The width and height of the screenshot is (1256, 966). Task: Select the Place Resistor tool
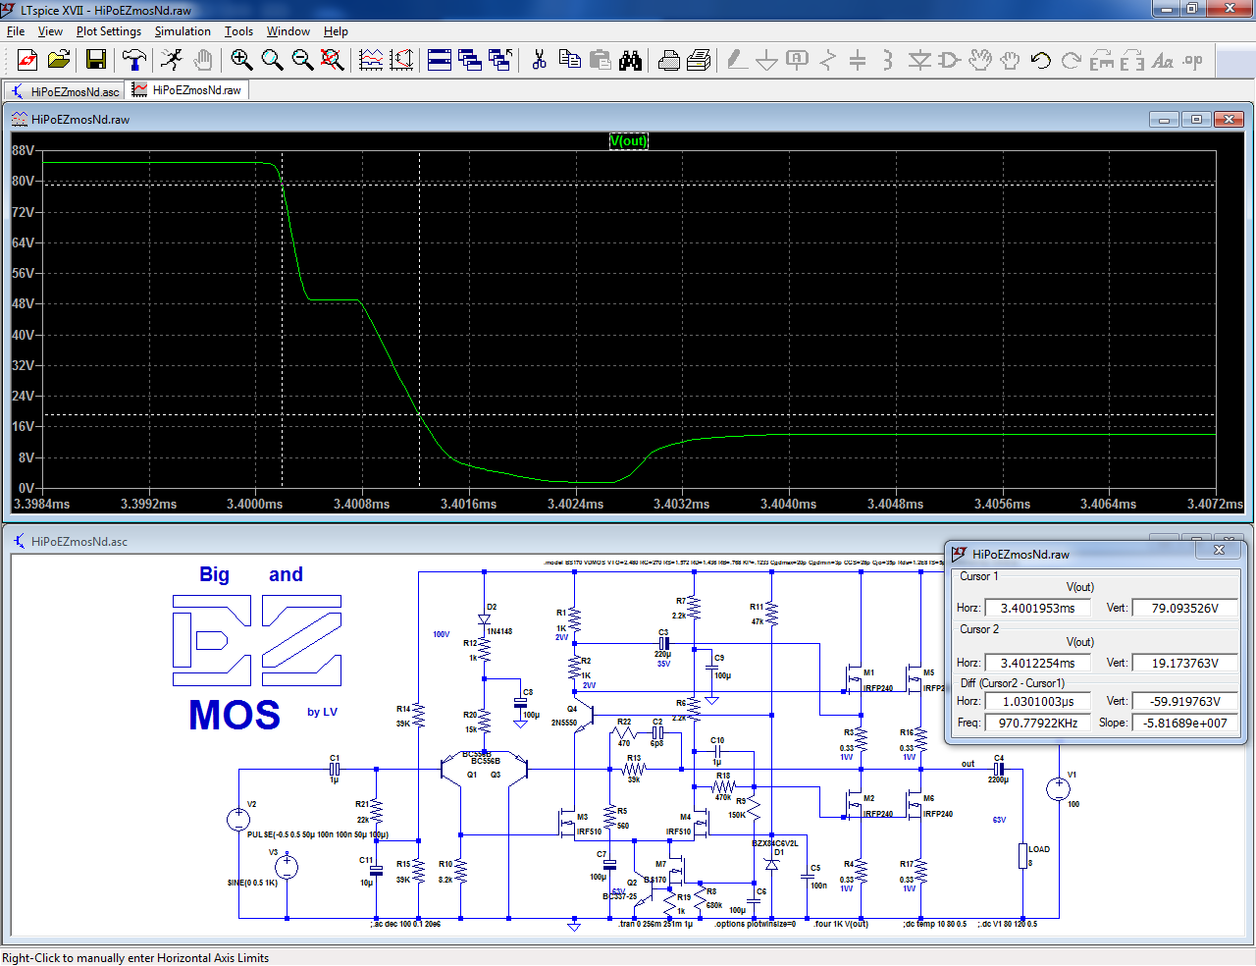pos(828,60)
